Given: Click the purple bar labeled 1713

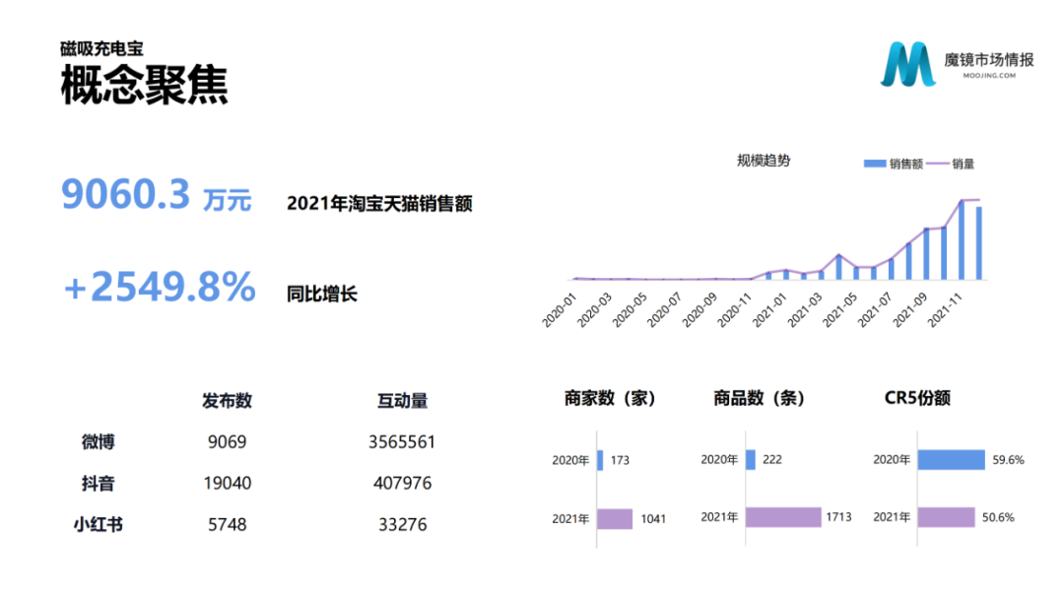Looking at the screenshot, I should pos(783,517).
